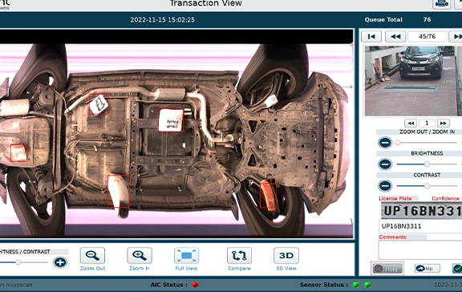Click the queue total value 76
The image size is (462, 292).
pos(427,20)
